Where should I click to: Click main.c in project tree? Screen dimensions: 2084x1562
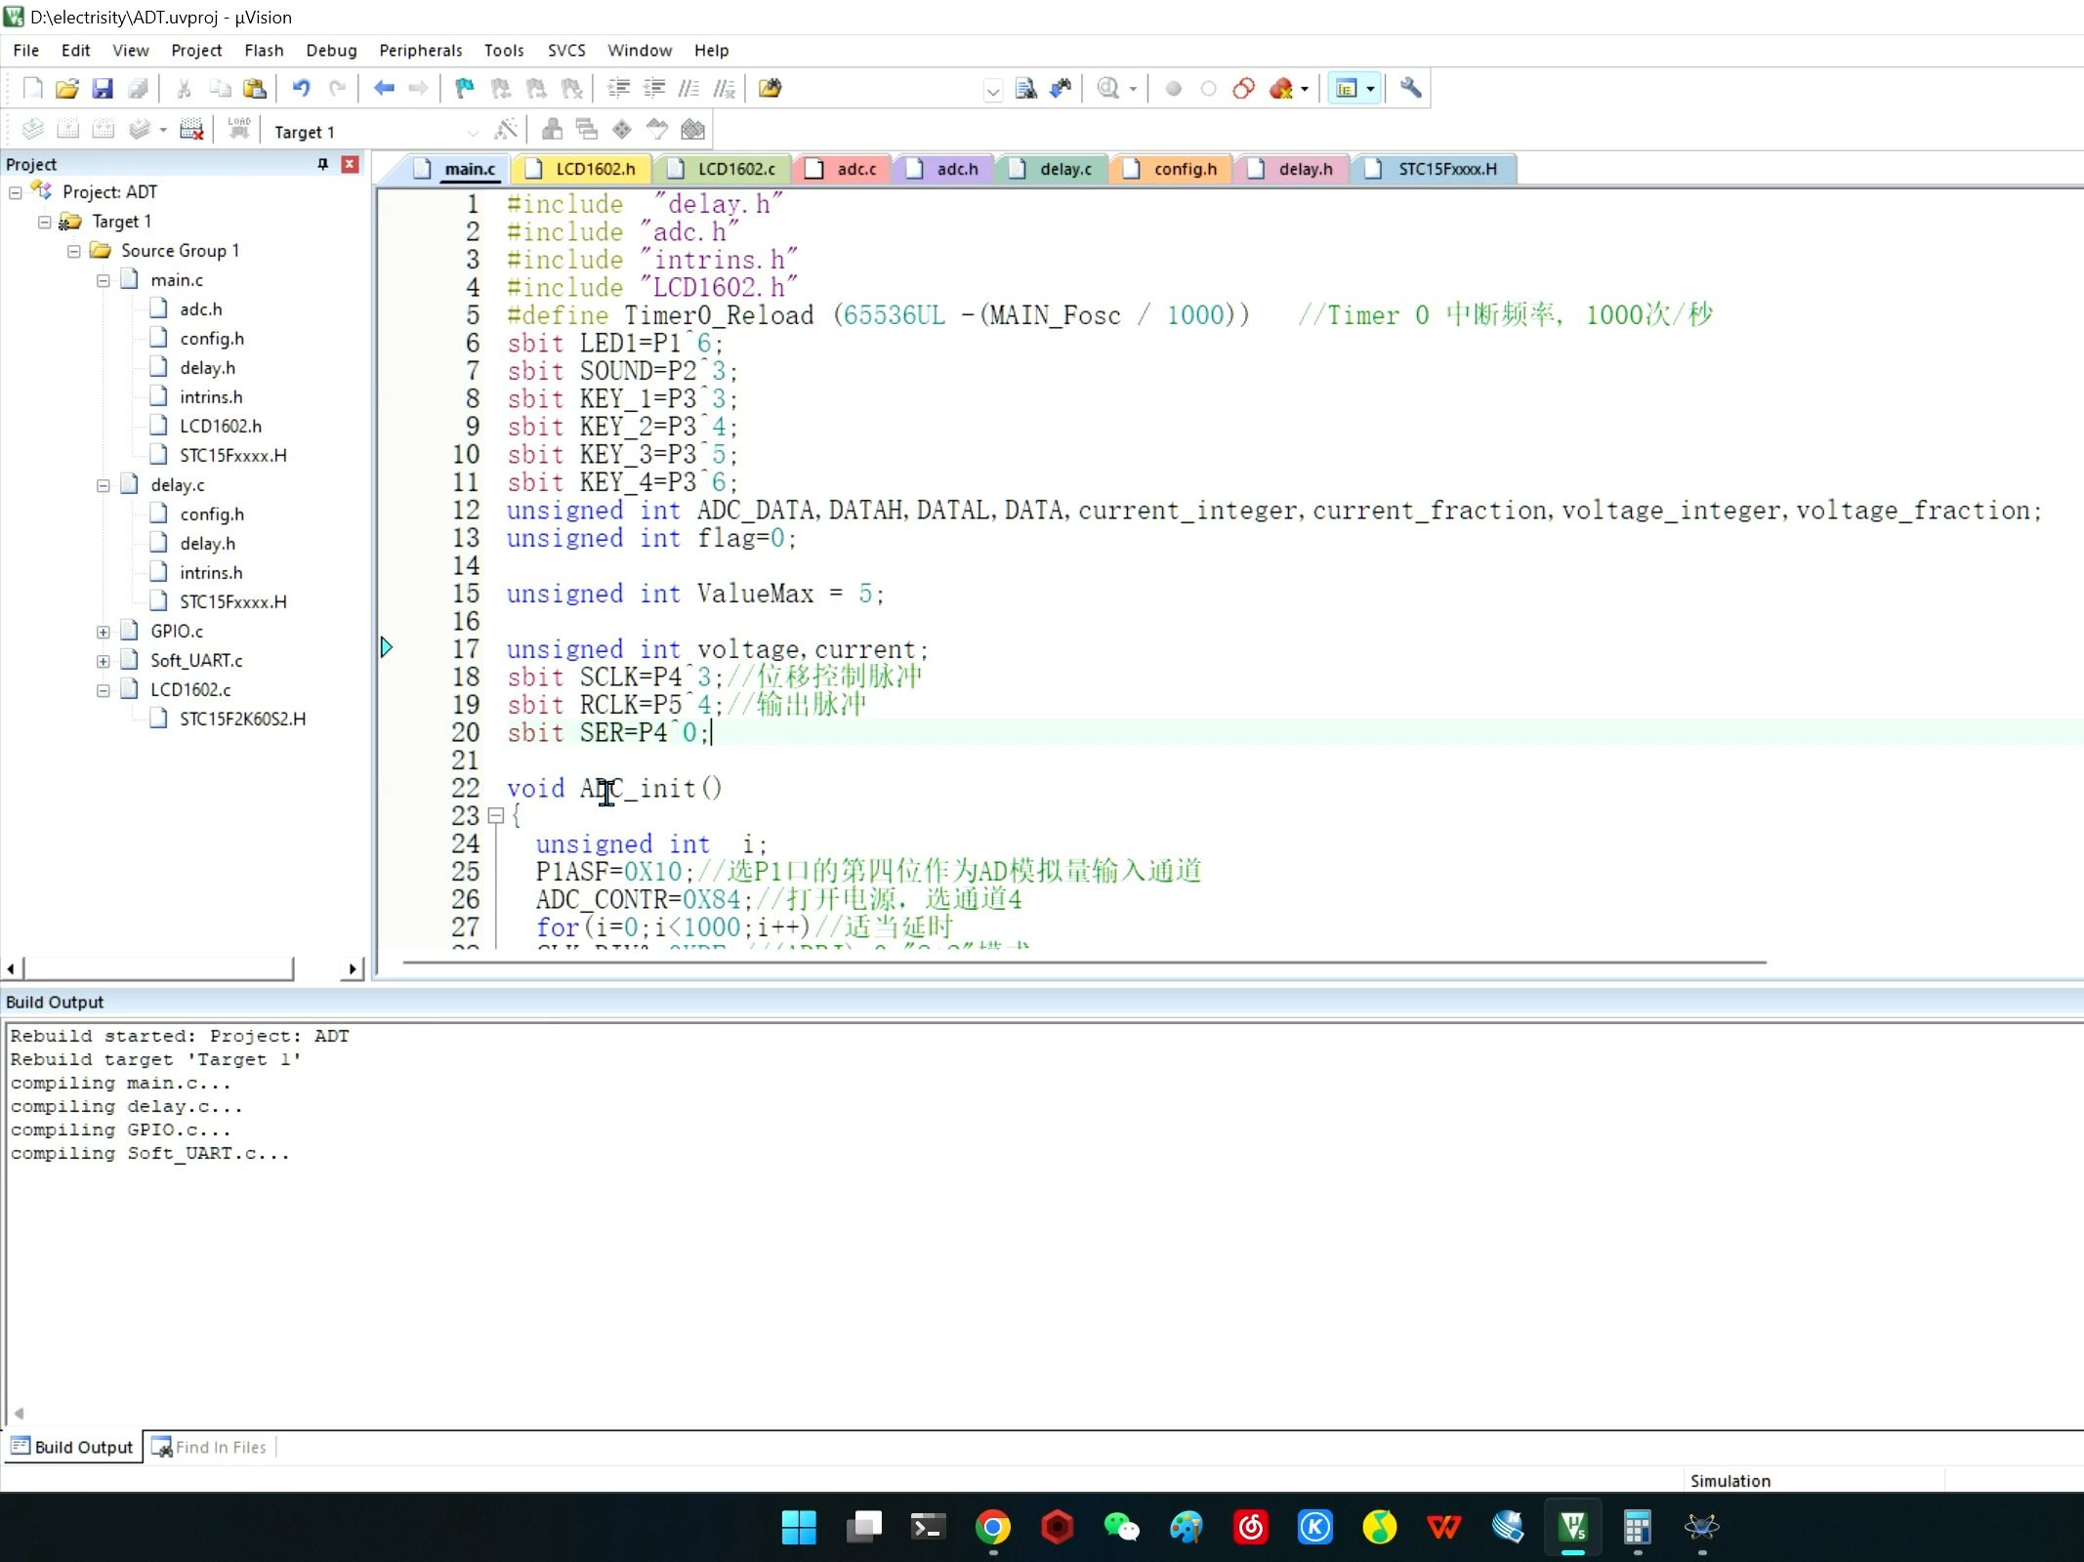coord(176,279)
